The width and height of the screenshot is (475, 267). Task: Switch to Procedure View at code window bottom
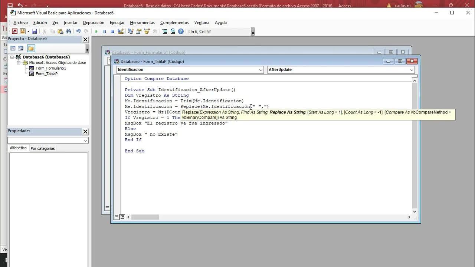point(117,217)
